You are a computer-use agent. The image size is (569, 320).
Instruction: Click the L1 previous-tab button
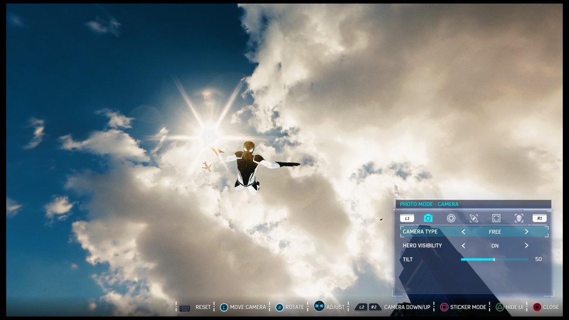click(x=407, y=218)
